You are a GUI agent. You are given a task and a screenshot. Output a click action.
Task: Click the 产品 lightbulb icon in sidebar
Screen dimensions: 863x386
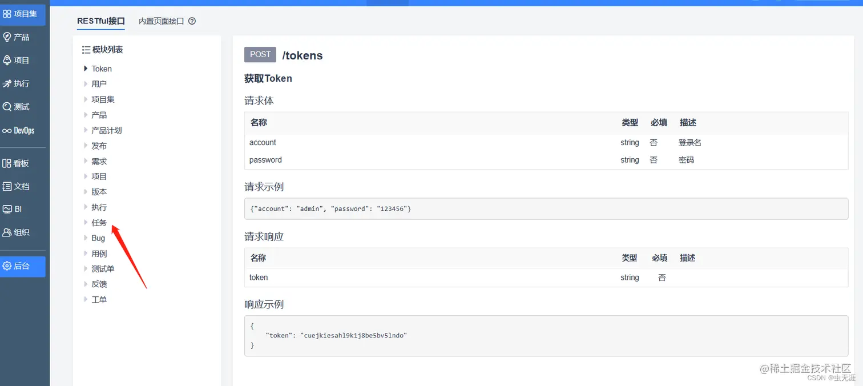pos(7,37)
